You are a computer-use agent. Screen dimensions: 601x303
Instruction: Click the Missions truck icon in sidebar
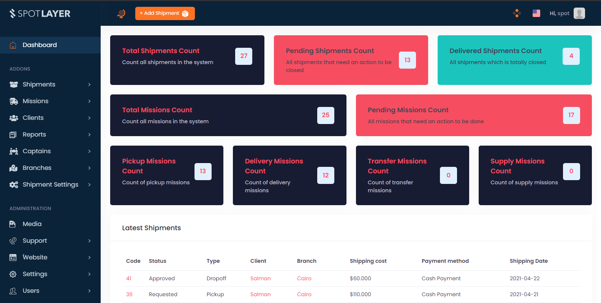pyautogui.click(x=14, y=101)
